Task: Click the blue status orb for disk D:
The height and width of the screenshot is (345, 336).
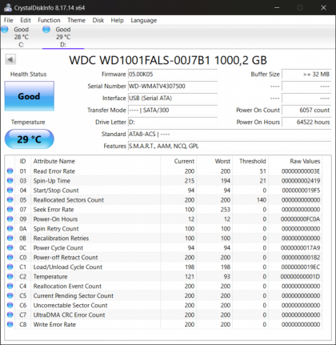Action: coord(46,30)
